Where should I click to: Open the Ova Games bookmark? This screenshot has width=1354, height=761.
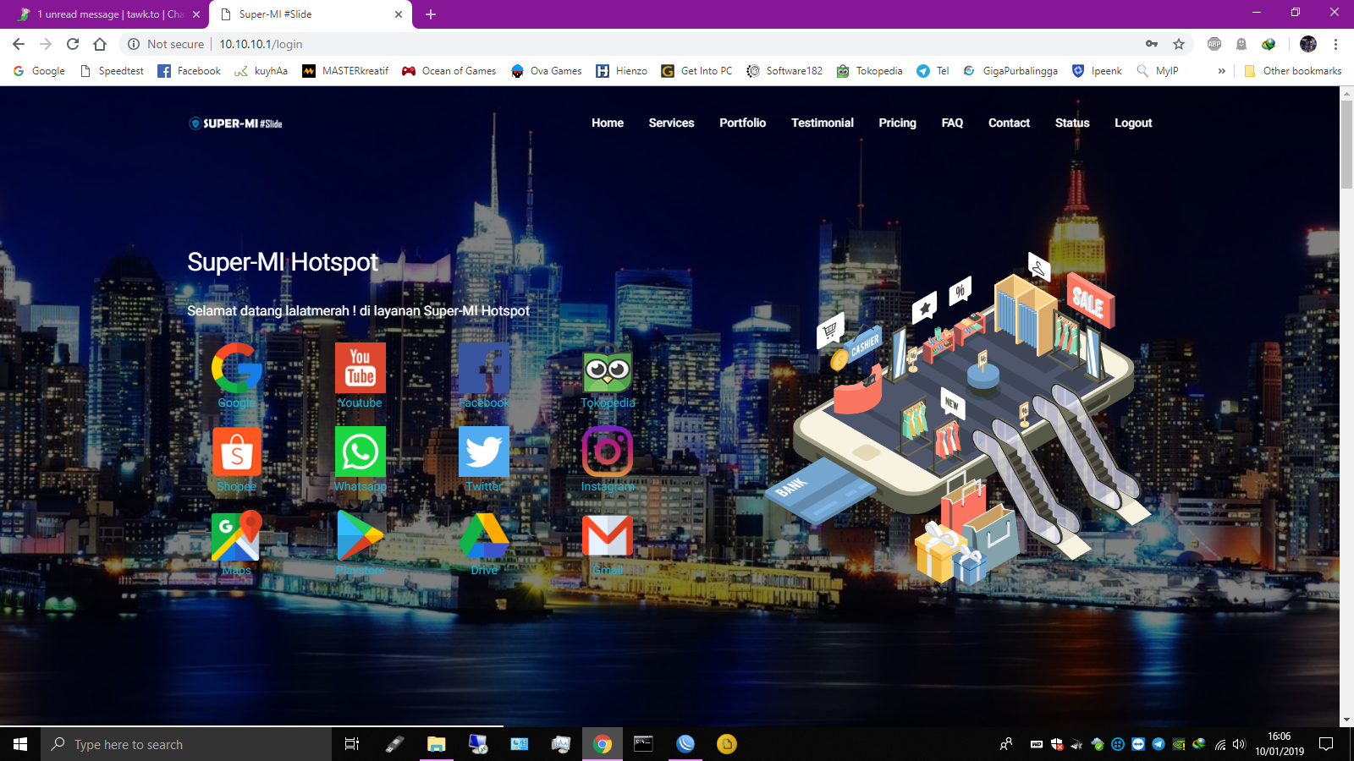click(x=546, y=71)
